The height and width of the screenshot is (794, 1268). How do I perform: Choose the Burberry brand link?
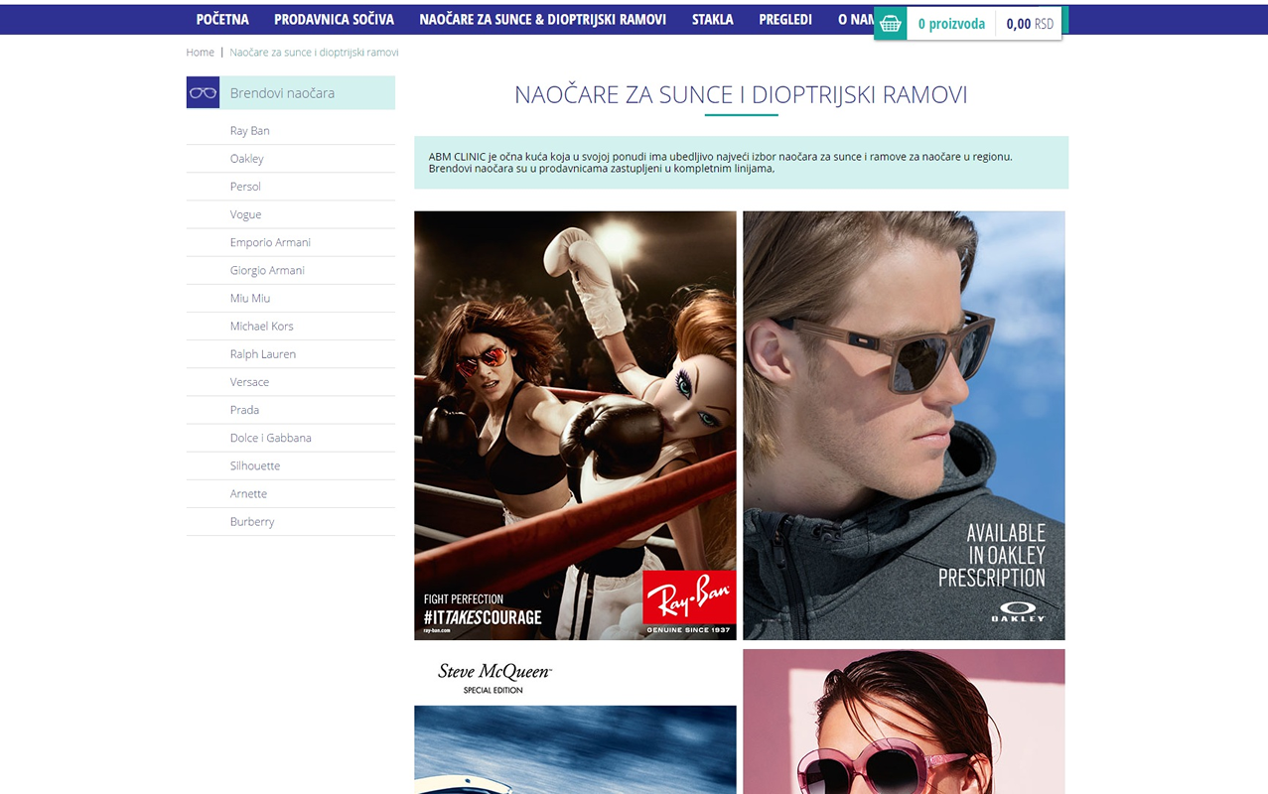[x=251, y=521]
